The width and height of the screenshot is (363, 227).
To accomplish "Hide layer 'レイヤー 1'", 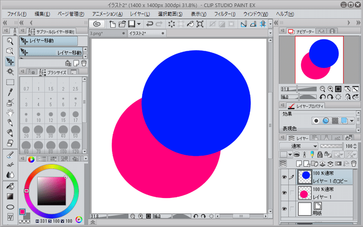I will click(284, 193).
